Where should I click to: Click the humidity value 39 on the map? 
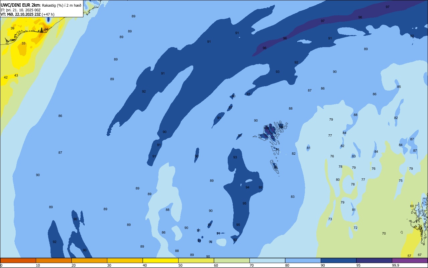click(12, 28)
